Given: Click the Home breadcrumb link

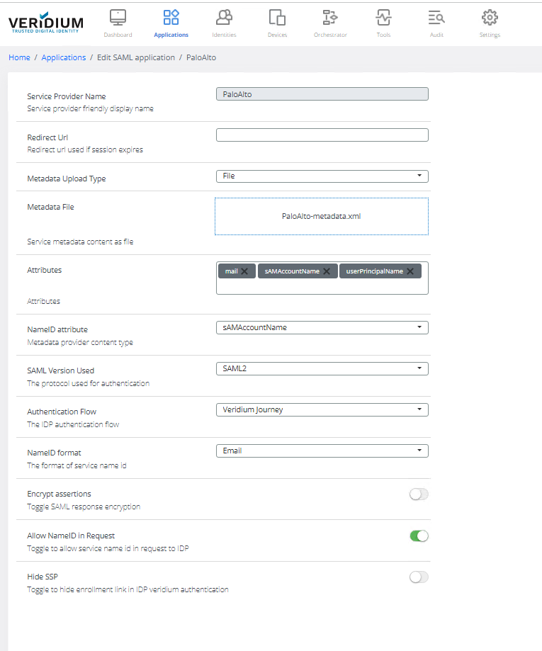Looking at the screenshot, I should click(19, 57).
